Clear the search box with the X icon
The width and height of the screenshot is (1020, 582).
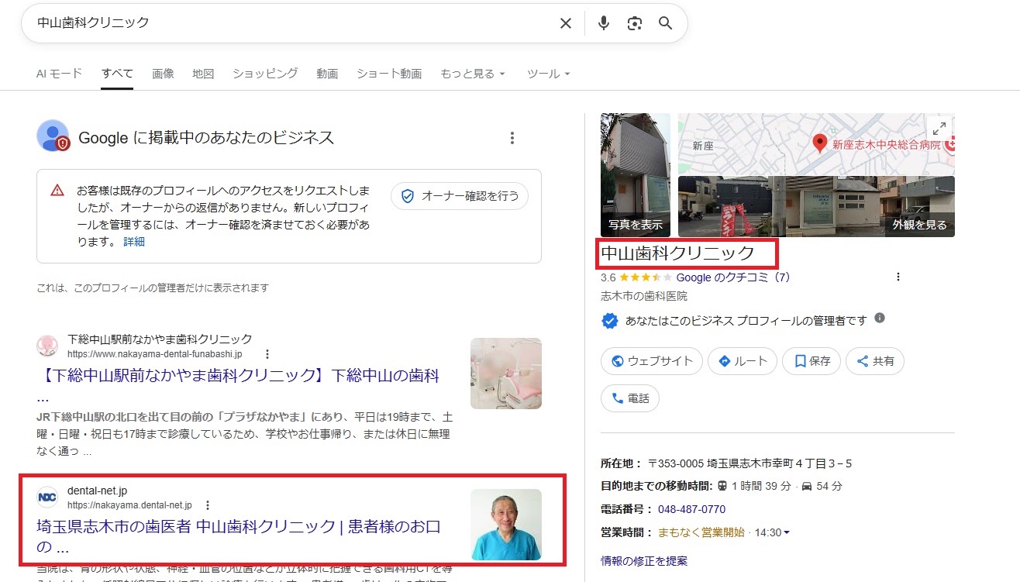(x=566, y=23)
